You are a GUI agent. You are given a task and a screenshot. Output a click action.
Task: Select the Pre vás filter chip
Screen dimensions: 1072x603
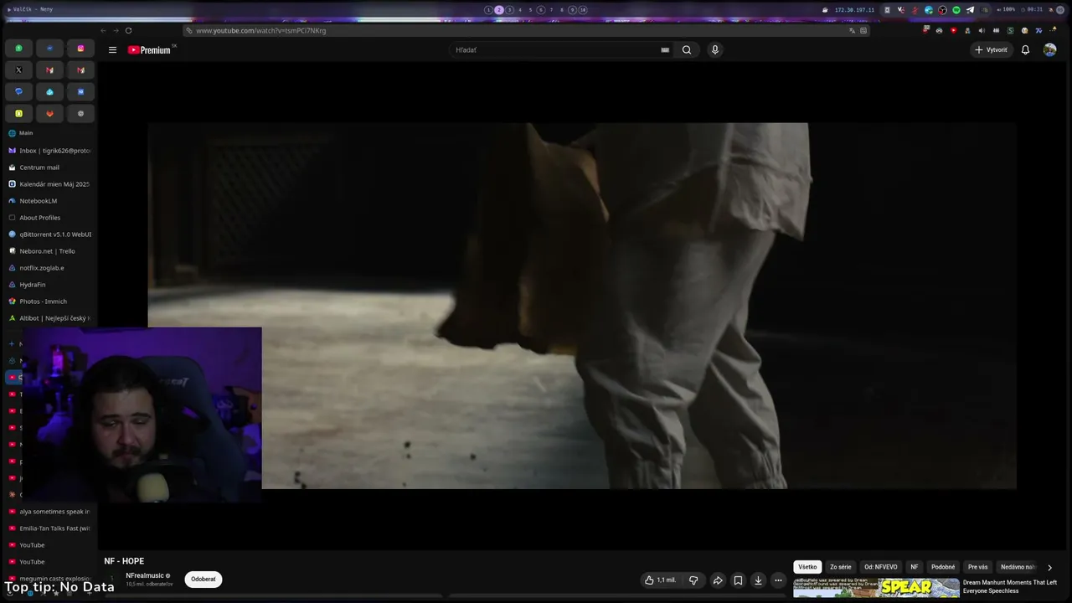coord(978,567)
